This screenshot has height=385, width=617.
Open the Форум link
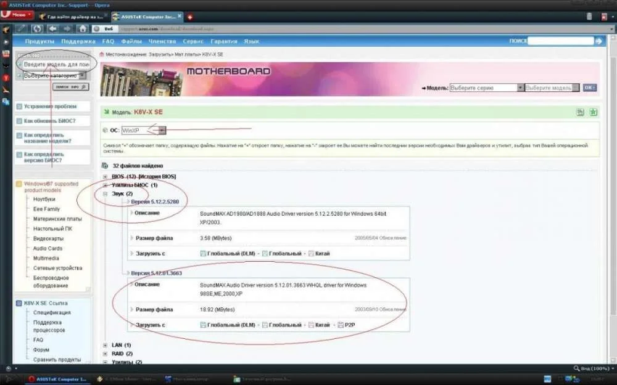pos(41,350)
